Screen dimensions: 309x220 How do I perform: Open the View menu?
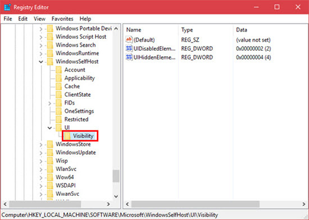tap(39, 19)
